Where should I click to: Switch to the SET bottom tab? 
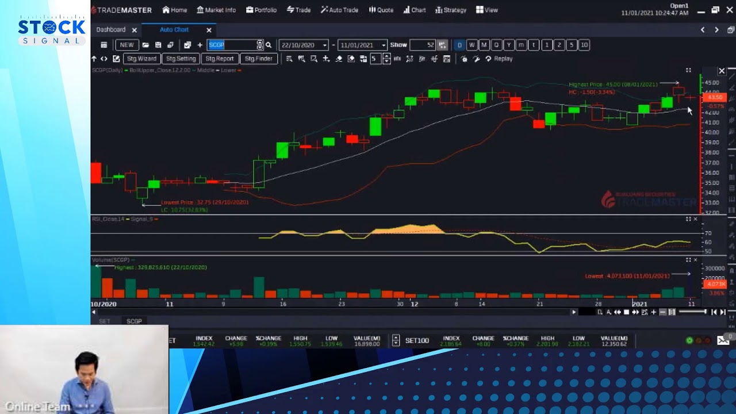click(104, 321)
